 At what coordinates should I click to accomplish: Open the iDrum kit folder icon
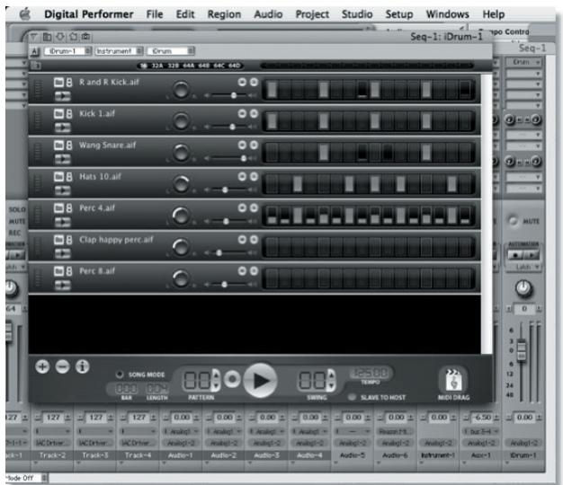pos(36,66)
